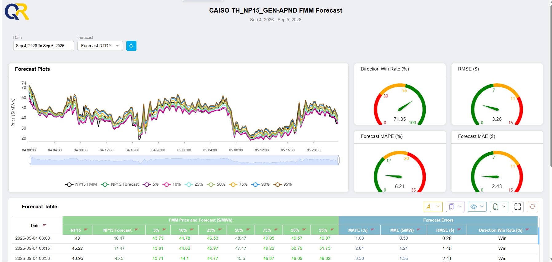Open the filter icon on the 10% column
This screenshot has width=552, height=262.
pos(192,230)
